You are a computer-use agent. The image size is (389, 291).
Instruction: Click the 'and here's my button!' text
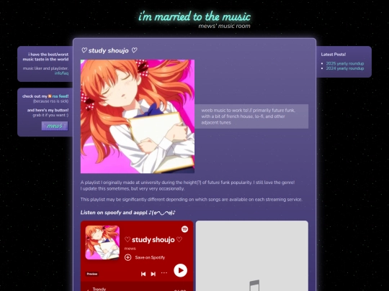(x=48, y=110)
